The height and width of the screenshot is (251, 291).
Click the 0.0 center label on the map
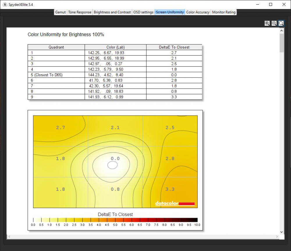pyautogui.click(x=115, y=158)
